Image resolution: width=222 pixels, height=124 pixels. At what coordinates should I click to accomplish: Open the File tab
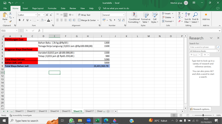[x=5, y=8]
